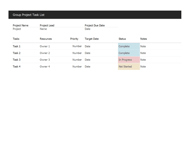Image resolution: width=189 pixels, height=145 pixels.
Task: Click the Tasks column header
Action: (16, 39)
